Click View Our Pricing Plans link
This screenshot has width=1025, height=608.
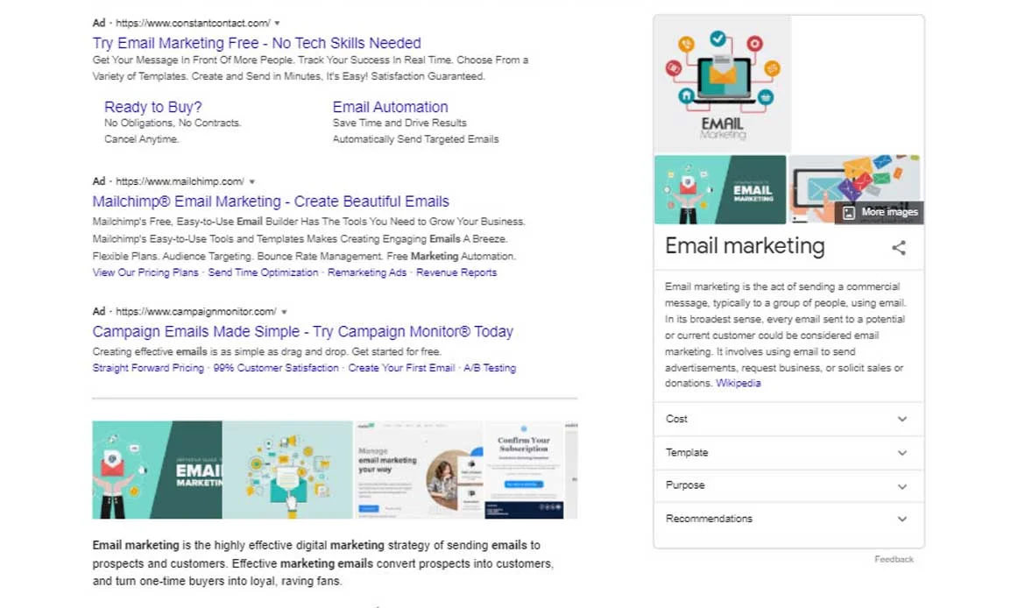pyautogui.click(x=145, y=272)
